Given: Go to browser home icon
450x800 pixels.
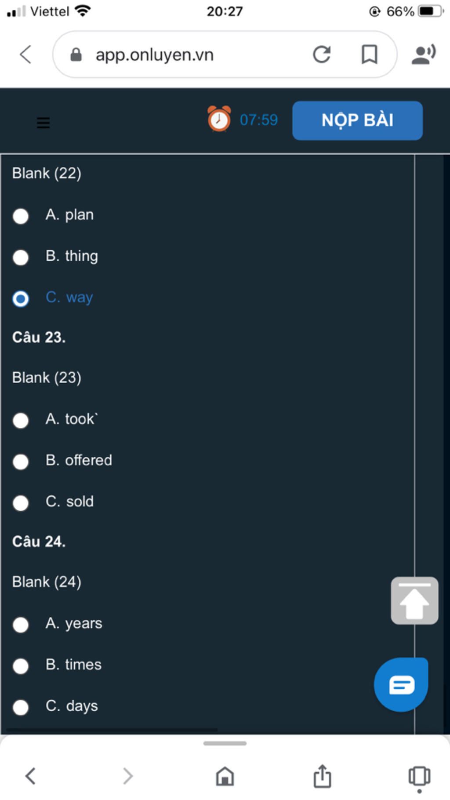Looking at the screenshot, I should [225, 776].
